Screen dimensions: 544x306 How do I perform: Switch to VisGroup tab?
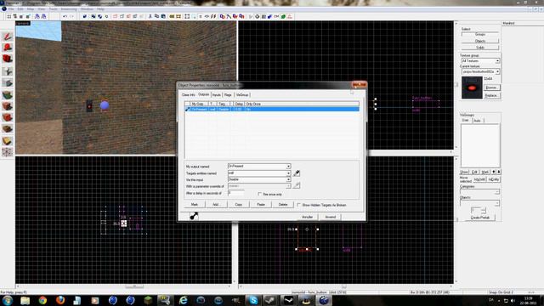tap(242, 95)
